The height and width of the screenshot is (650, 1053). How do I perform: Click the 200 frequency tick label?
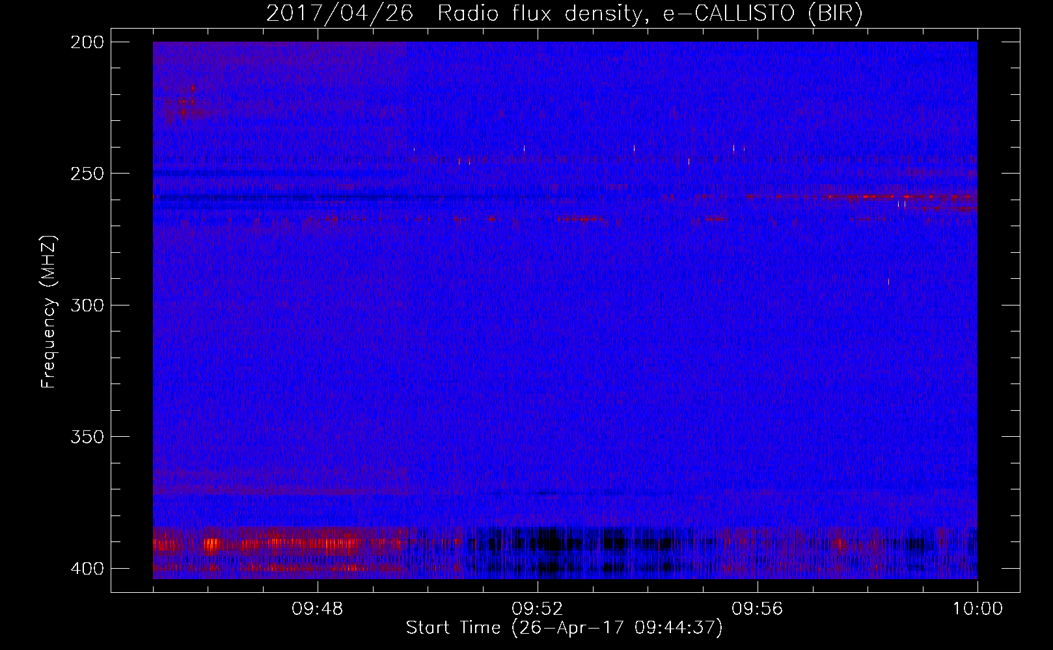coord(87,42)
